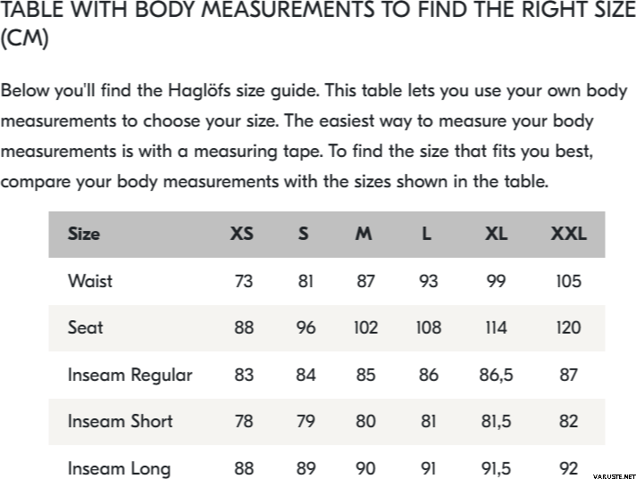
Task: Select the Inseam Short row label
Action: pyautogui.click(x=121, y=421)
